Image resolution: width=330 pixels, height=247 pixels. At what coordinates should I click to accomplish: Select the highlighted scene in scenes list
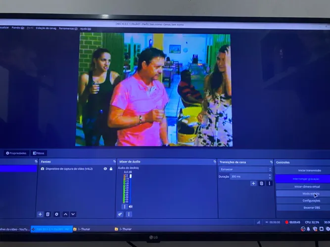tap(18, 168)
